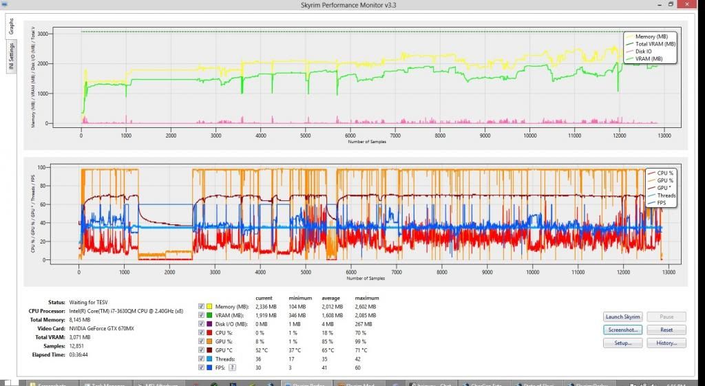Click the Total Memory value 8,145 MB
The width and height of the screenshot is (705, 386).
(80, 320)
